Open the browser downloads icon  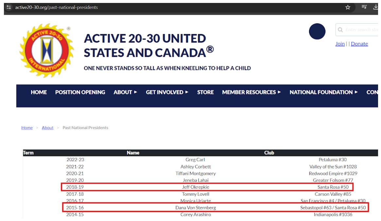(x=375, y=7)
